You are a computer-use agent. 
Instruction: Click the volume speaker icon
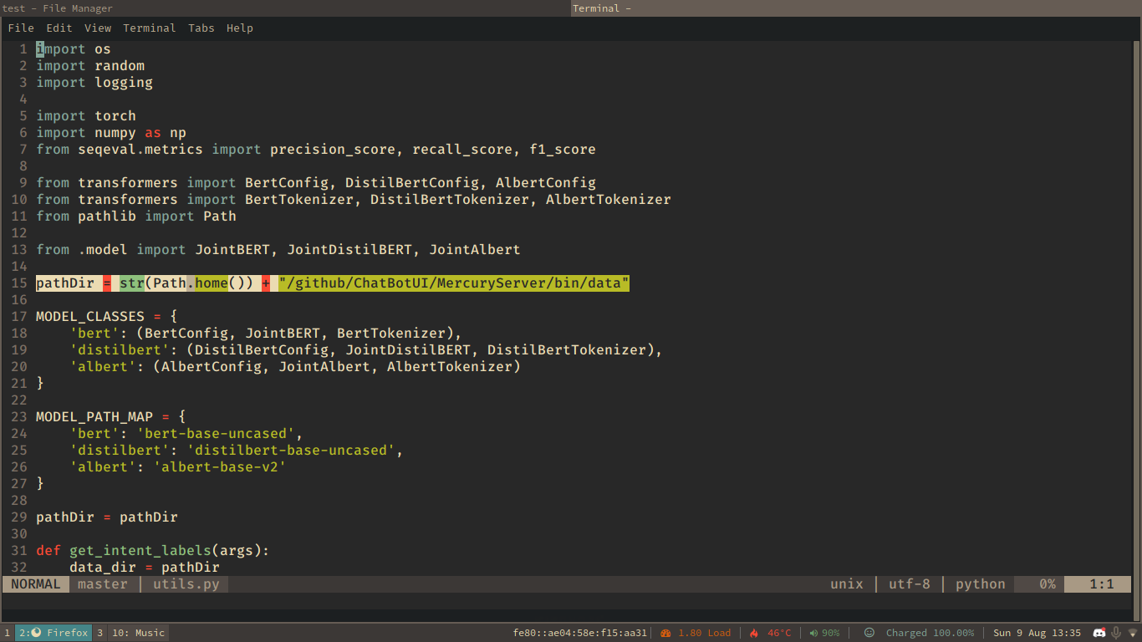[813, 633]
